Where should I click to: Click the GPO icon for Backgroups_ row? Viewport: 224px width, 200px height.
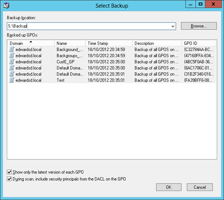click(12, 56)
